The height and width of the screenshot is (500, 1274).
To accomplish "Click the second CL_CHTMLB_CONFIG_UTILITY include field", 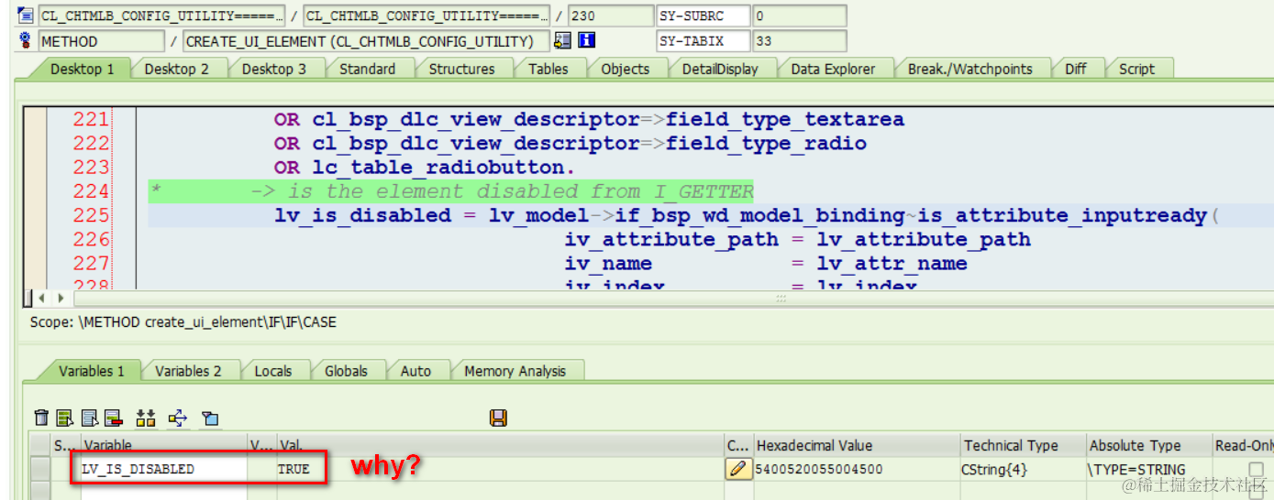I will (x=427, y=16).
